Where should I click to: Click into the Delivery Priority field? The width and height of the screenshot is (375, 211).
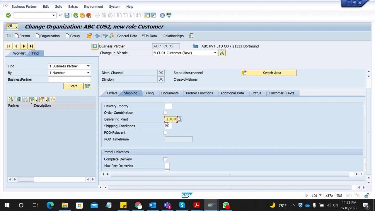168,106
